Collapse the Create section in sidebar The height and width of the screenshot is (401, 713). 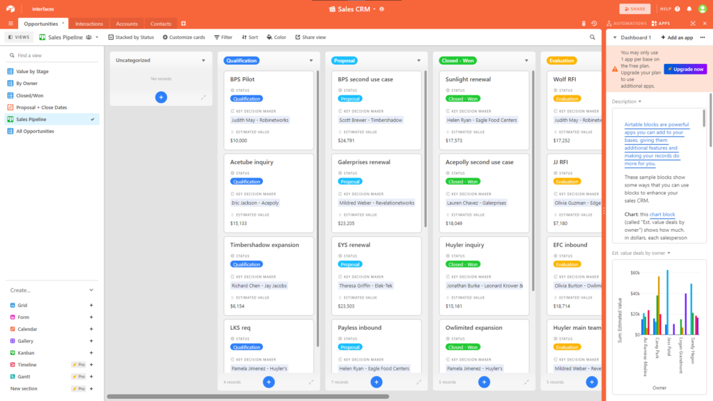91,290
